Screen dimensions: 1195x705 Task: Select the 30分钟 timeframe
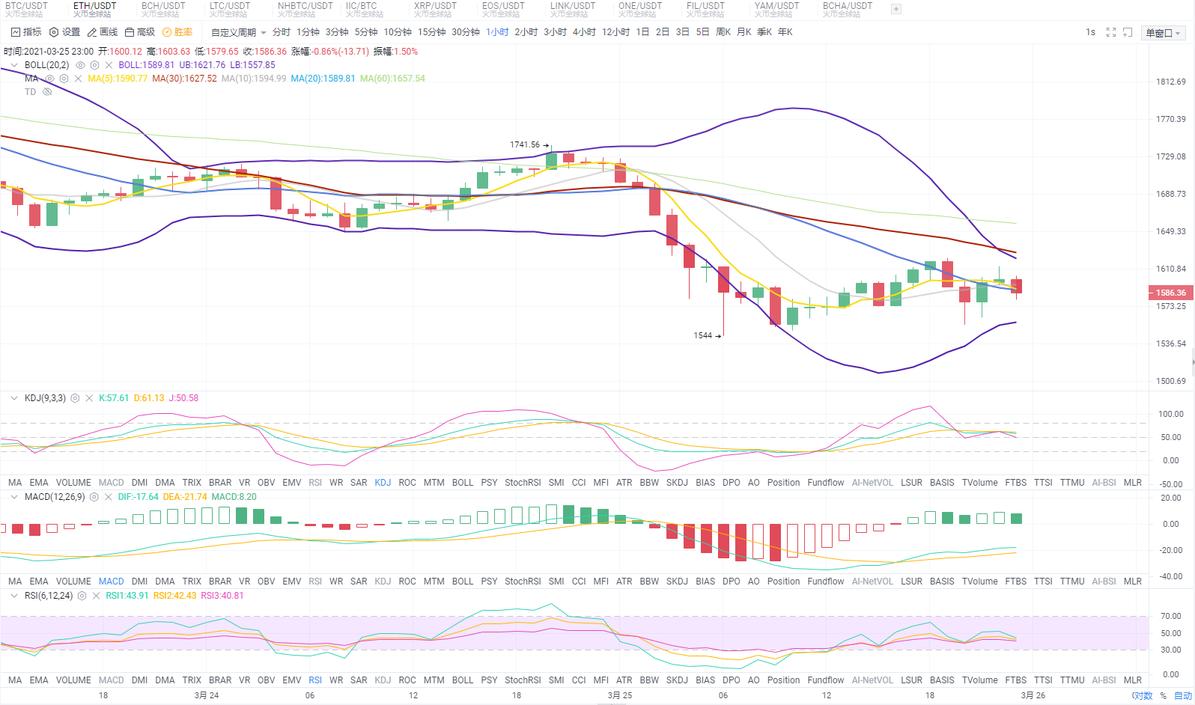(466, 32)
